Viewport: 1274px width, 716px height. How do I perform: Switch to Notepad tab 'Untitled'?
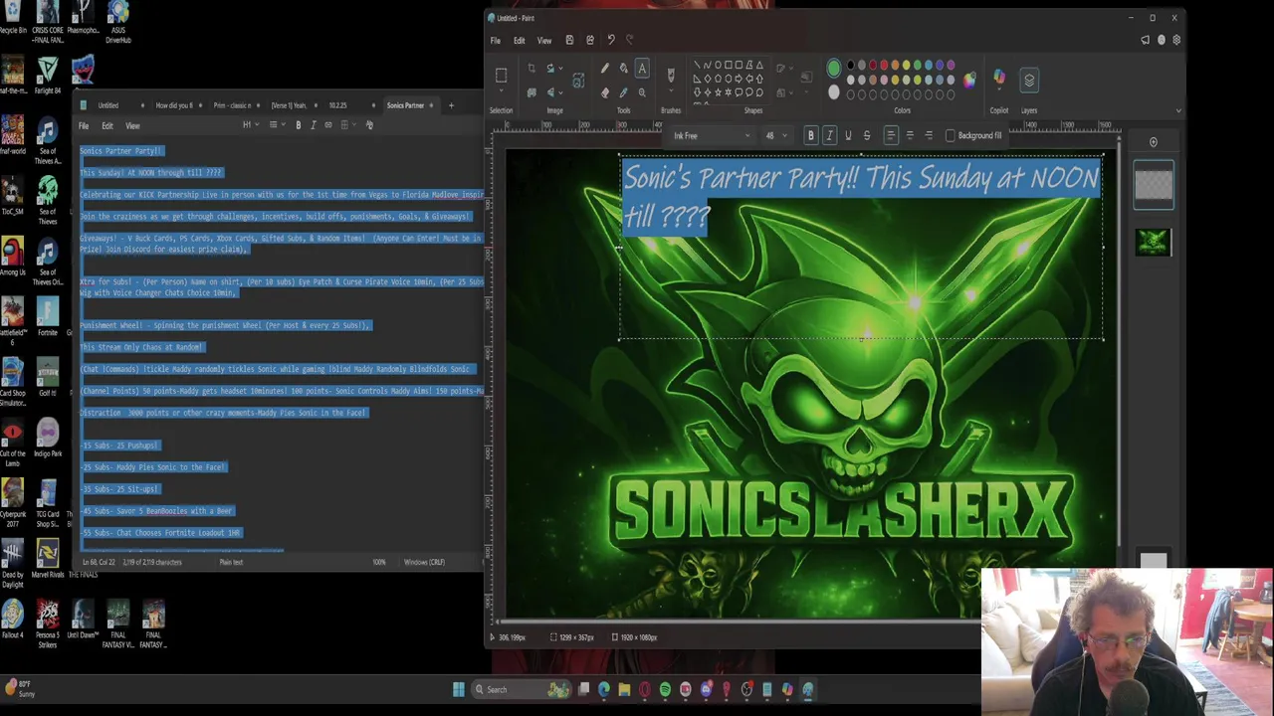(x=107, y=105)
